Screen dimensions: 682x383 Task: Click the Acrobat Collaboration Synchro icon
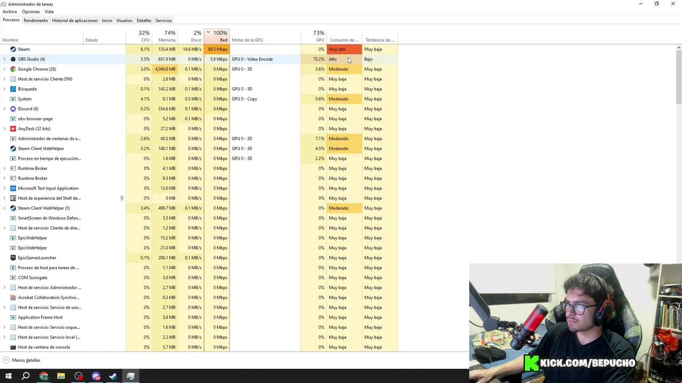coord(13,297)
